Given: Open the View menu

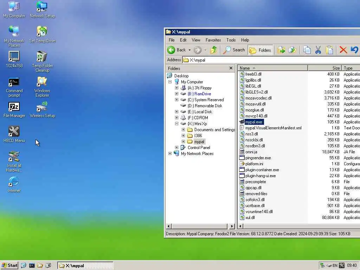Looking at the screenshot, I should pyautogui.click(x=196, y=40).
